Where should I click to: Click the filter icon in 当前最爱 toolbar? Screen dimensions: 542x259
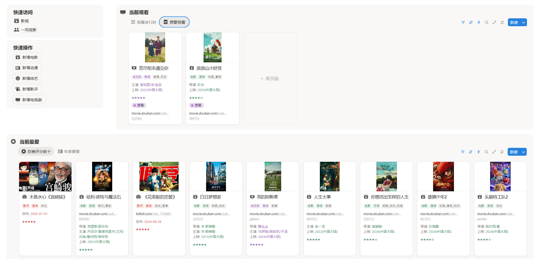tap(463, 152)
